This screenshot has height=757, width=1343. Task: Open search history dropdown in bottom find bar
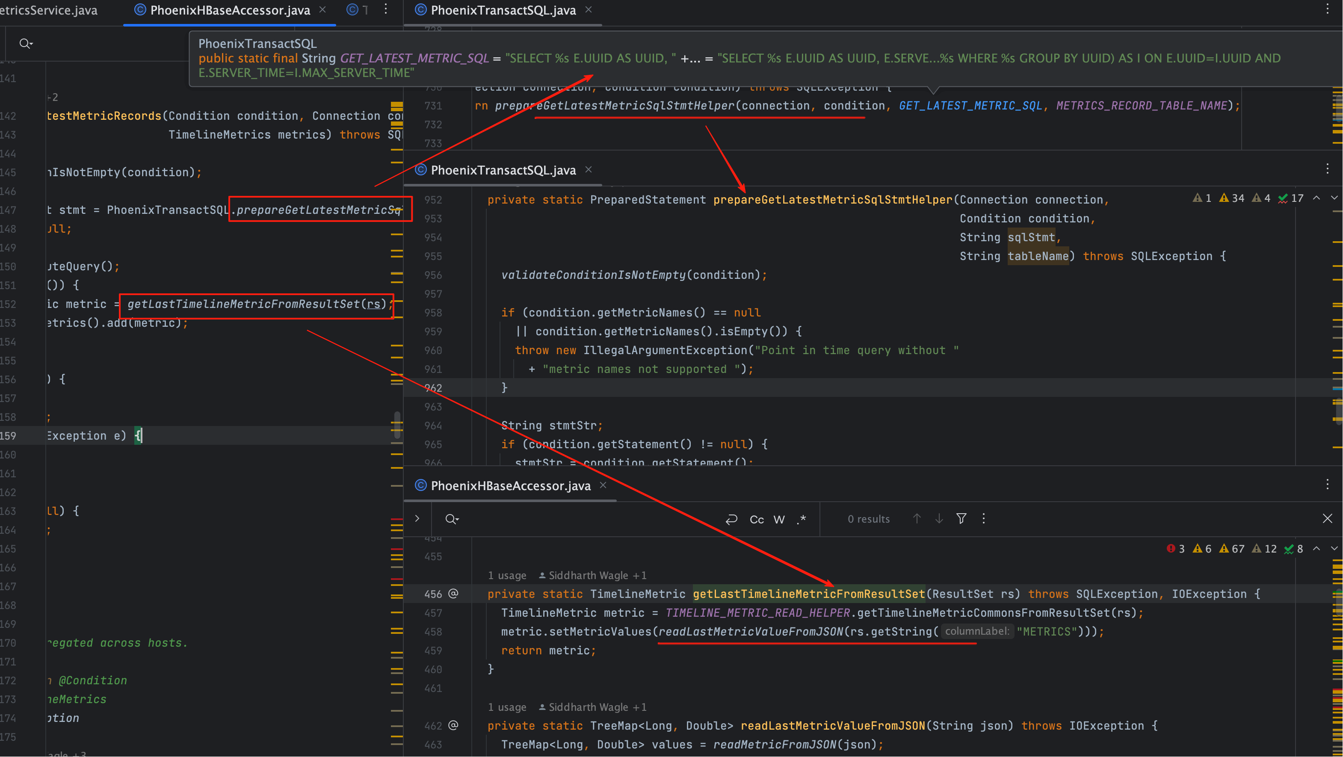452,519
